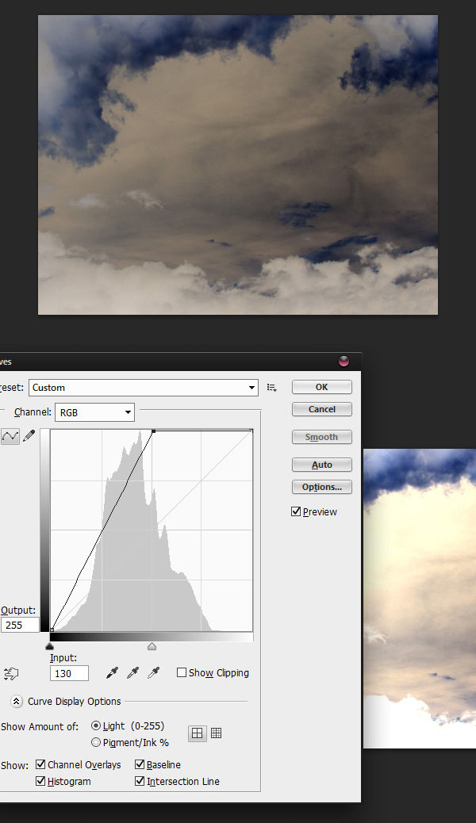476x823 pixels.
Task: Click the black point input slider
Action: tap(50, 646)
